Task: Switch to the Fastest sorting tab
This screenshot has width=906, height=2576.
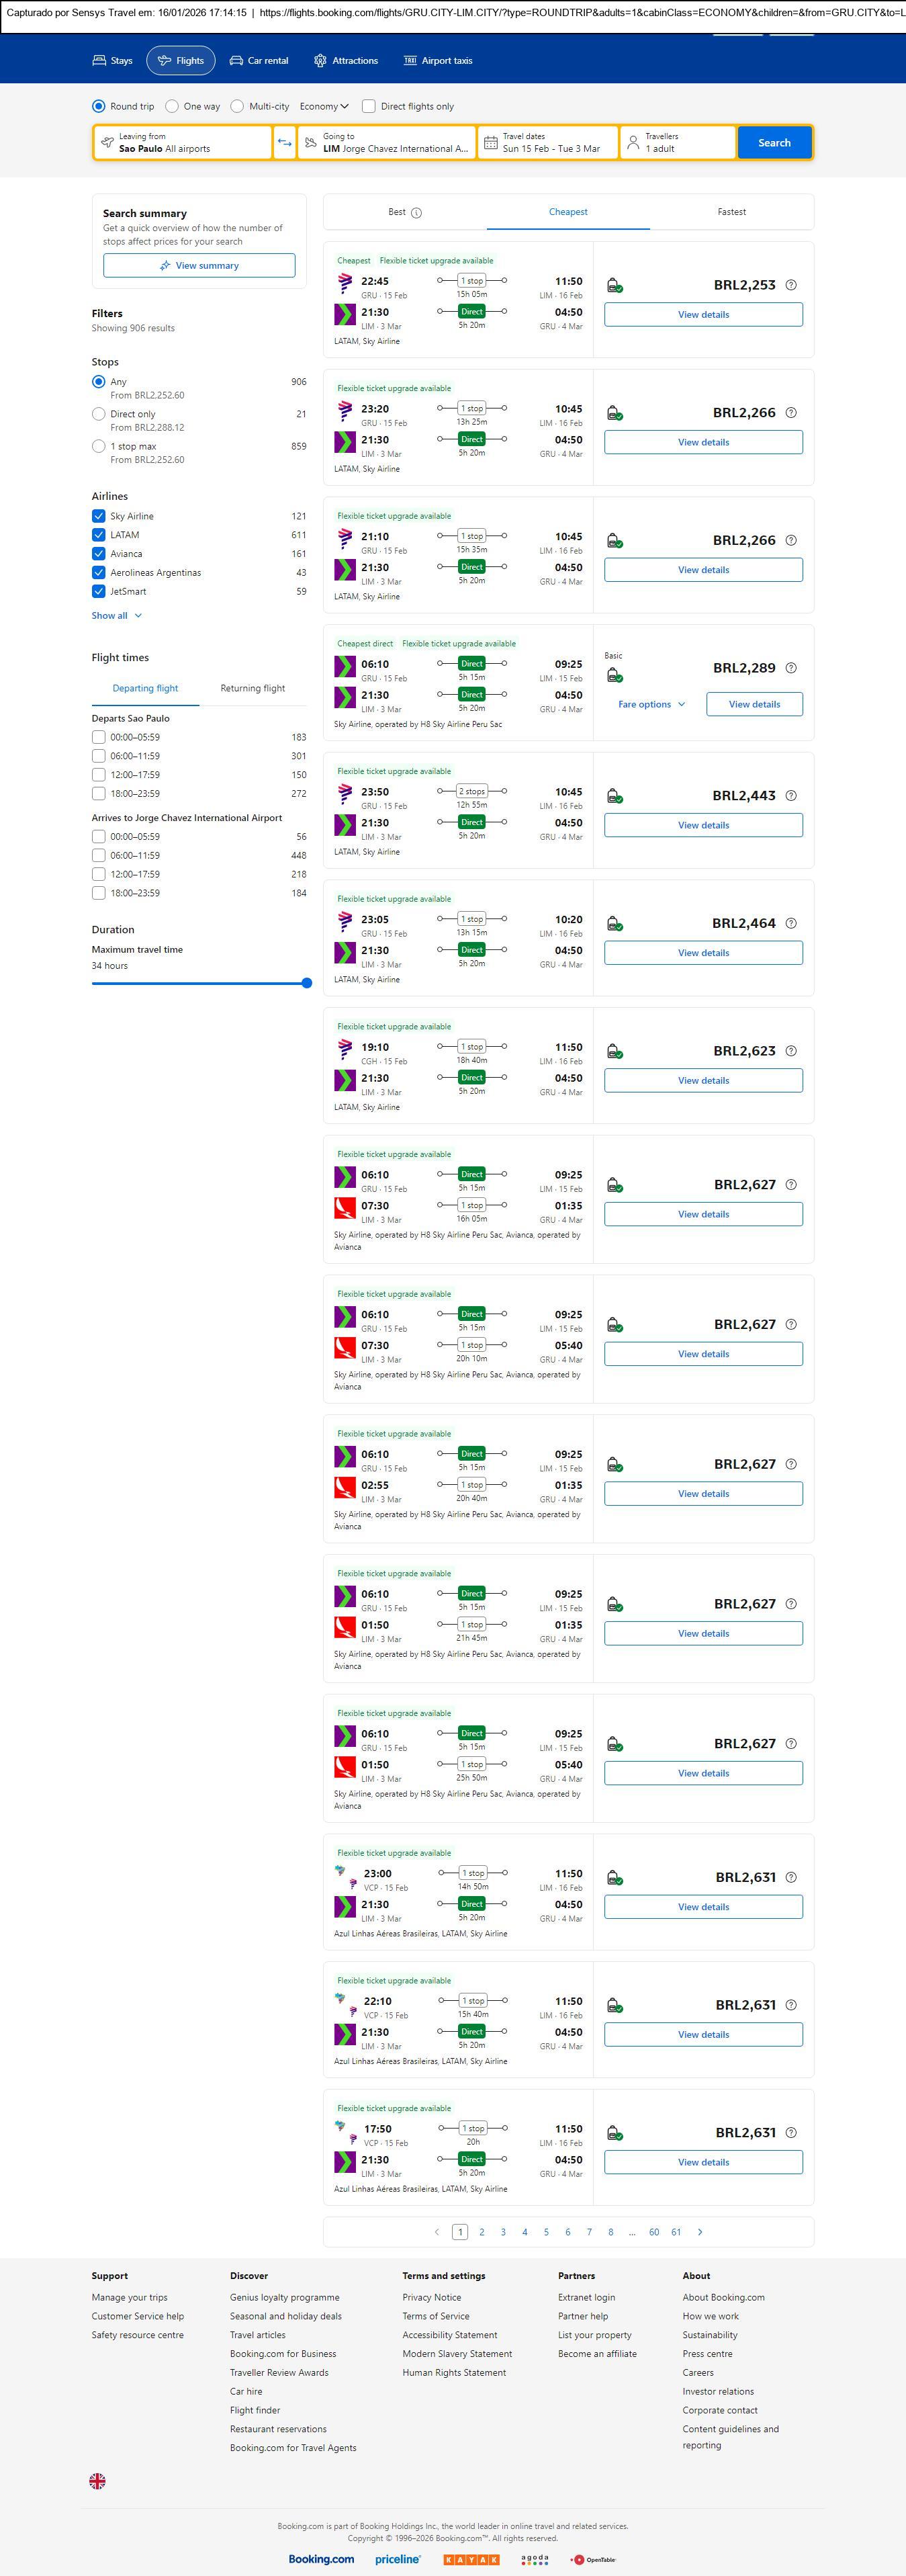Action: coord(731,212)
